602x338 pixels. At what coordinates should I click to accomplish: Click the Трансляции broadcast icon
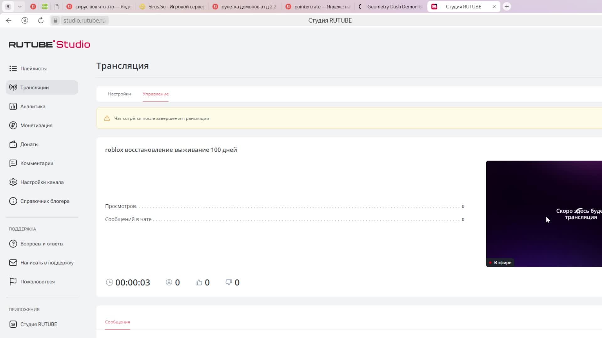click(x=13, y=87)
